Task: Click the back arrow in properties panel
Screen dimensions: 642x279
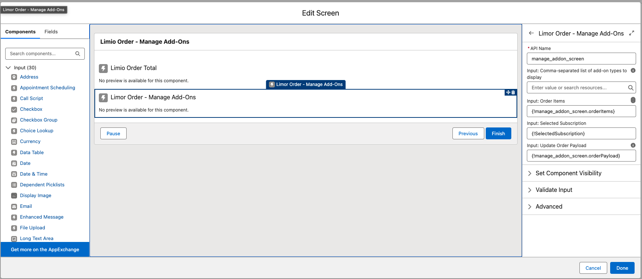Action: 531,33
